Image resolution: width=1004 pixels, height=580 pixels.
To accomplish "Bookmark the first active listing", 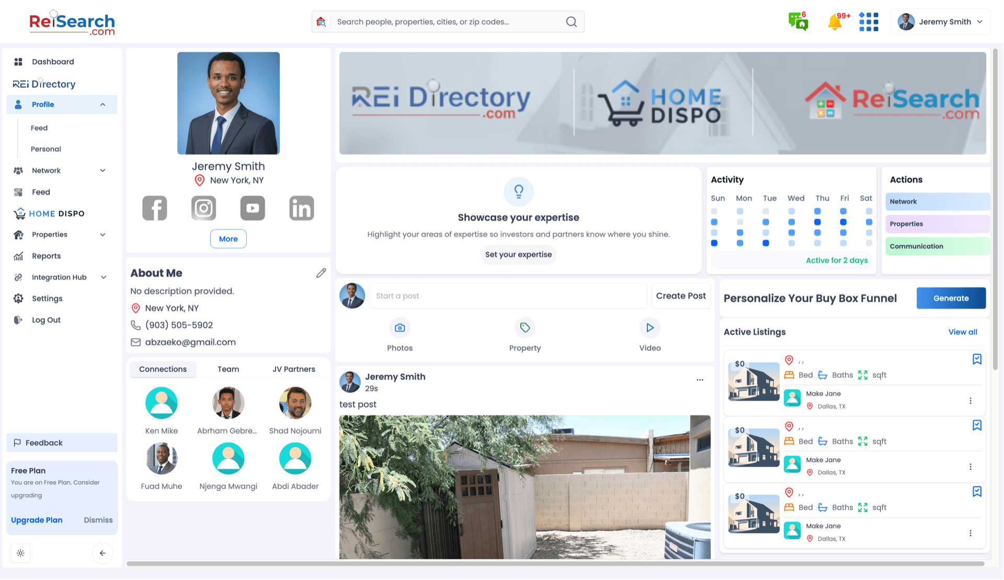I will pyautogui.click(x=977, y=359).
